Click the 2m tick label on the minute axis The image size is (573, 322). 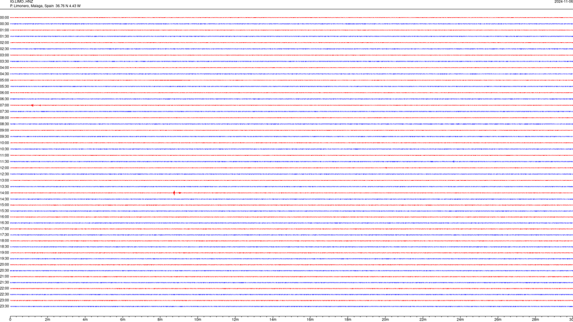tap(48, 320)
